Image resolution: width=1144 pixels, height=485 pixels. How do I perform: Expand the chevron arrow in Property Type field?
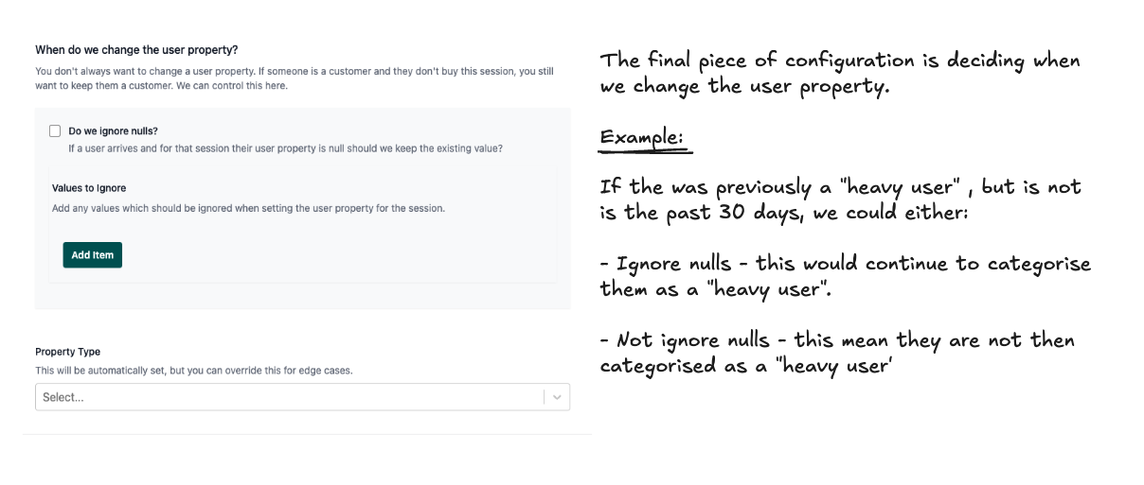point(557,397)
